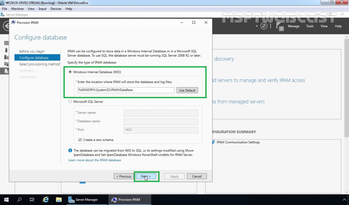349x205 pixels.
Task: Toggle Create a new schema checkbox
Action: [x=80, y=140]
